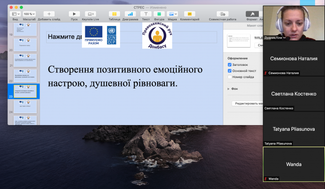Open the Collaborate (Совместная работа) tool
325x189 pixels.
coord(222,14)
